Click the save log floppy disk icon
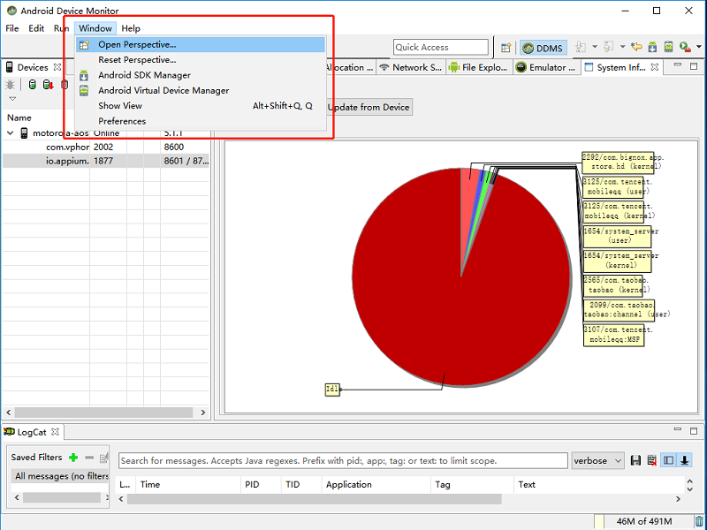 pyautogui.click(x=635, y=460)
